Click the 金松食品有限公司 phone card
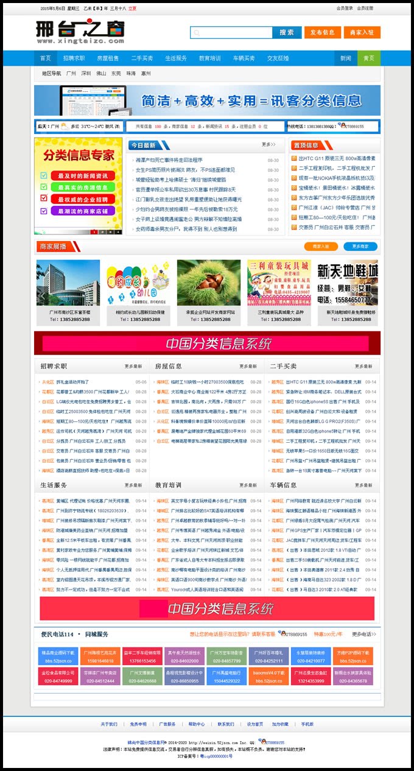 click(x=58, y=677)
